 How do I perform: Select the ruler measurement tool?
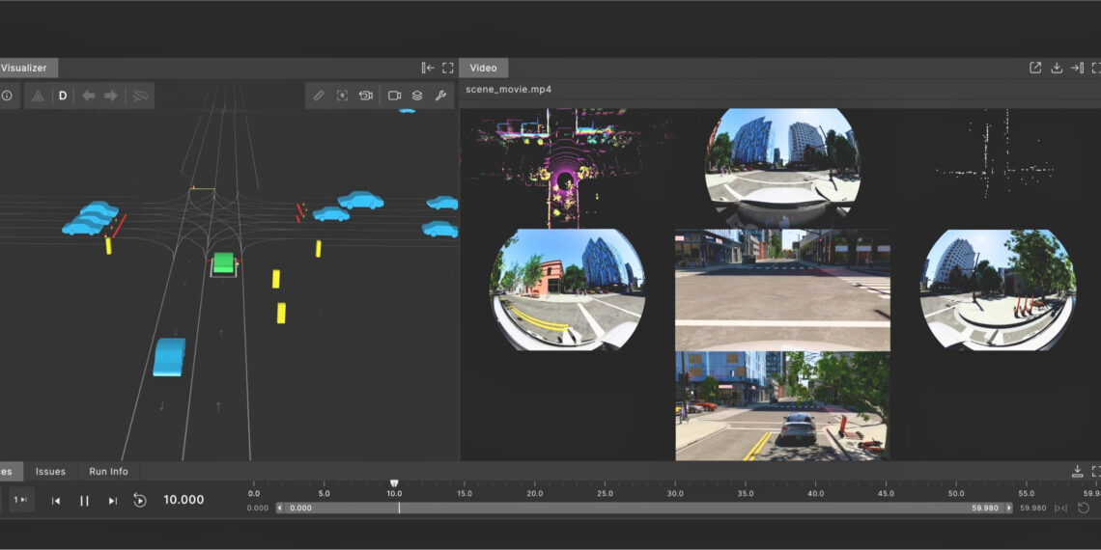[319, 96]
